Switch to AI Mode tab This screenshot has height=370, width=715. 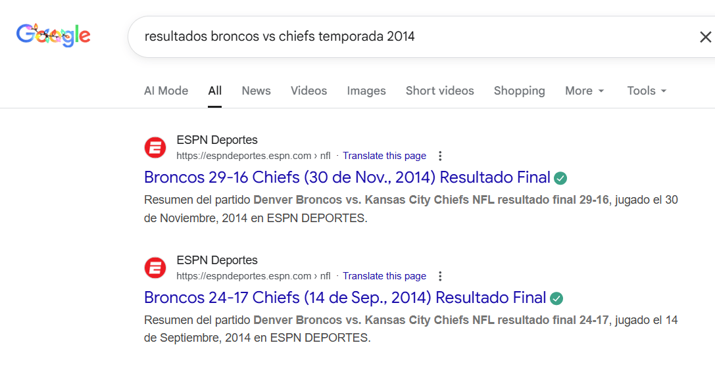(x=166, y=91)
